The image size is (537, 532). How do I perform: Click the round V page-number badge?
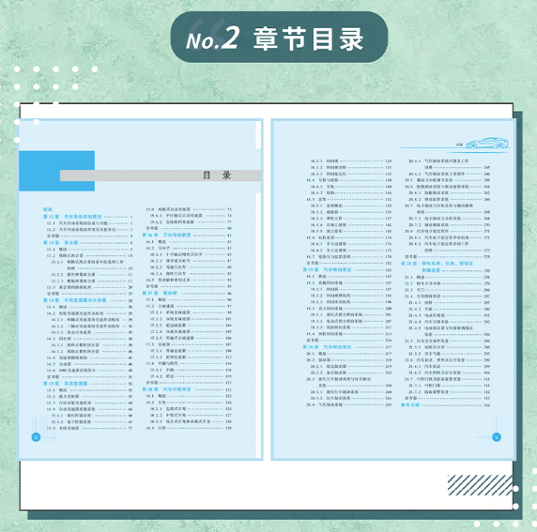(497, 437)
